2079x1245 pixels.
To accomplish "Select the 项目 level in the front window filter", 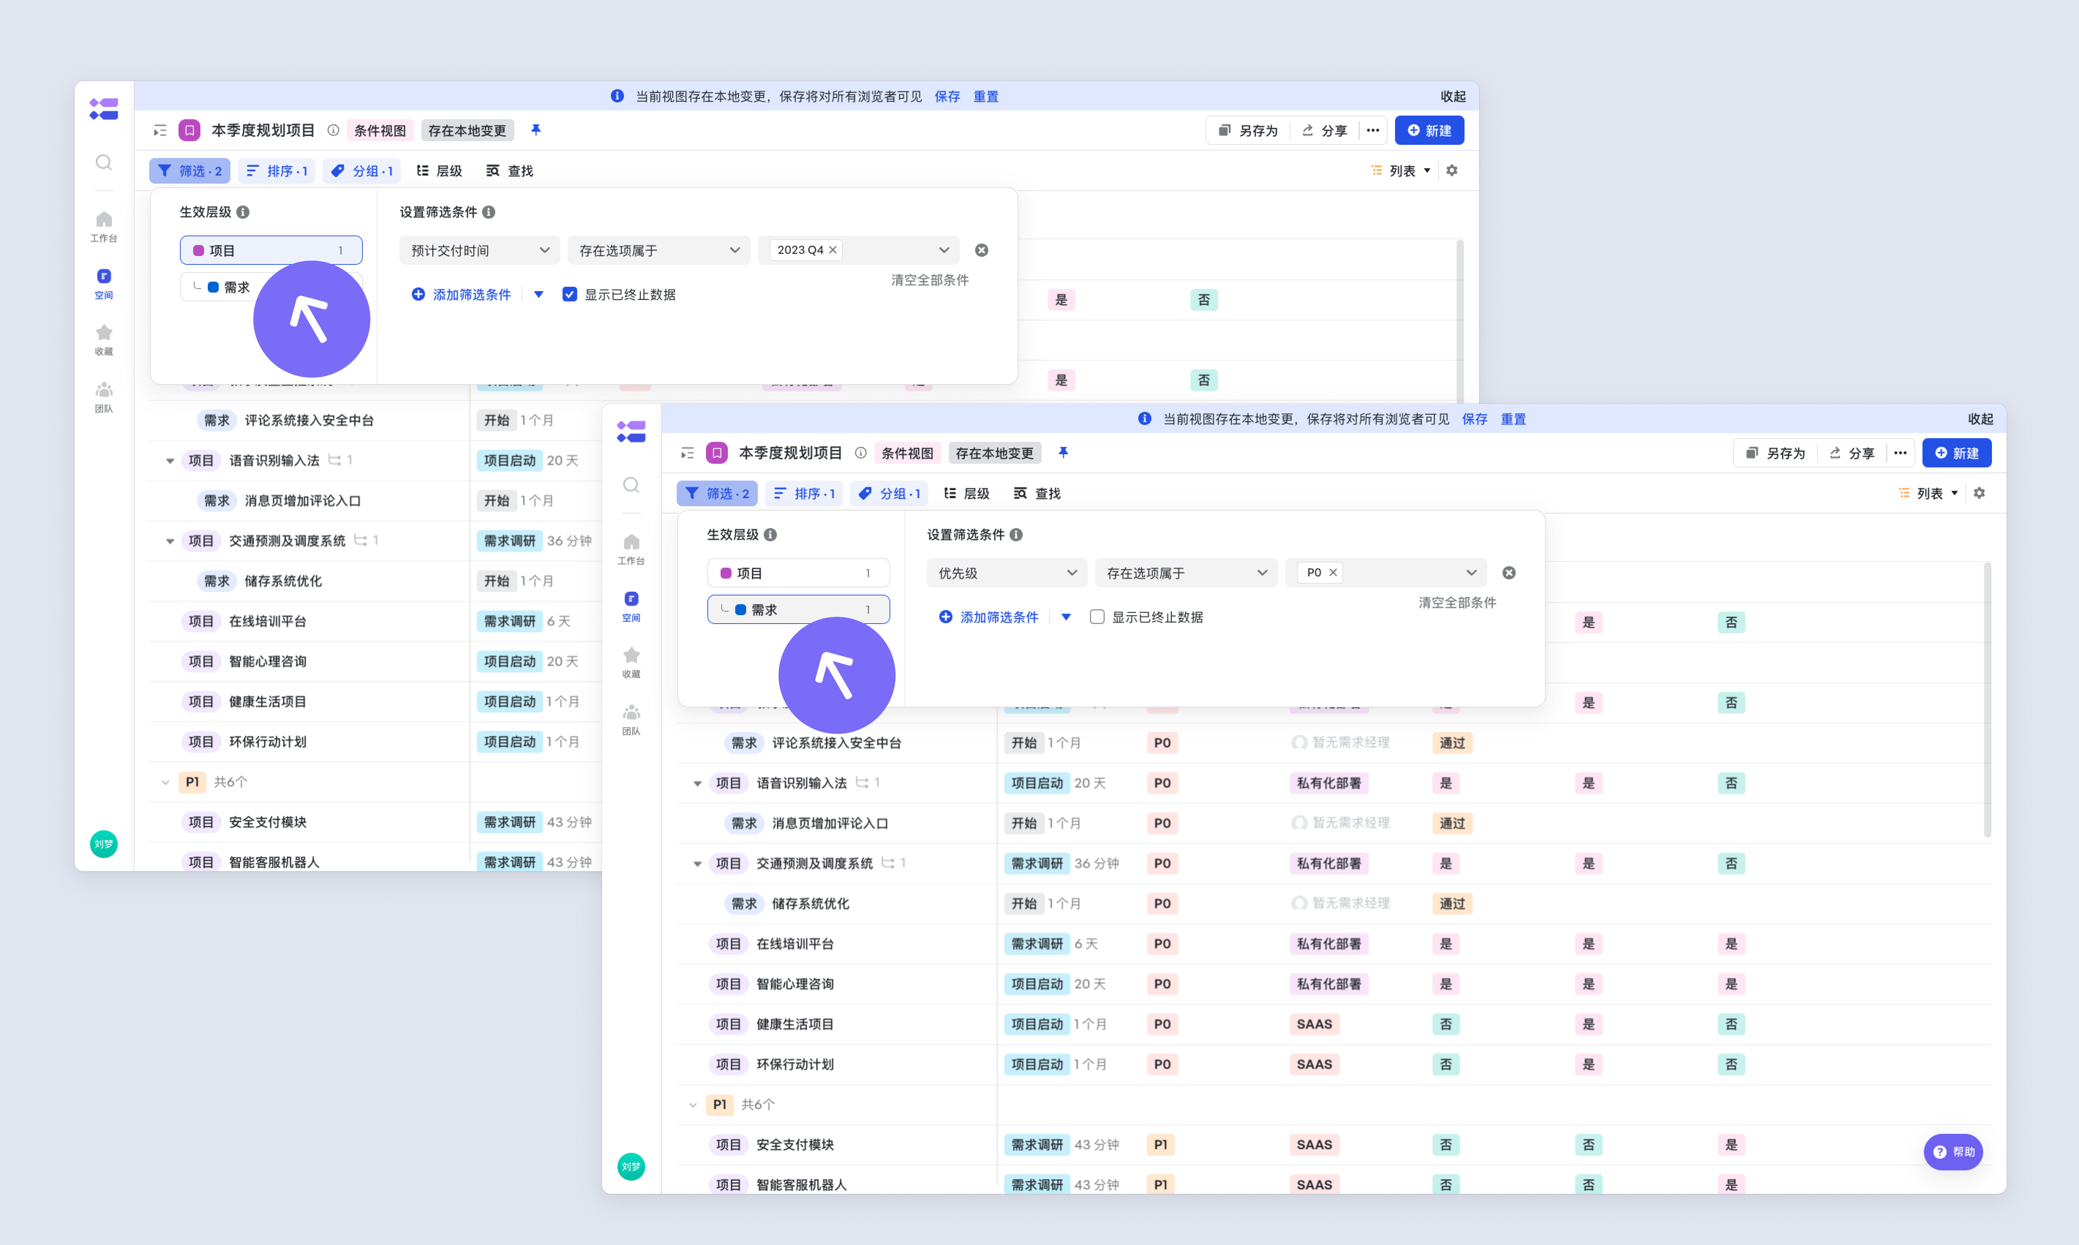I will pos(799,573).
